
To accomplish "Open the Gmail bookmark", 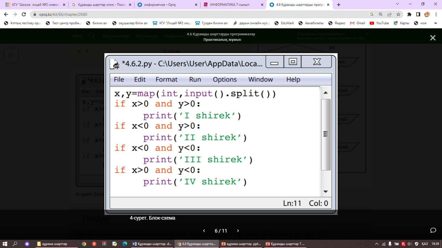I will [357, 23].
